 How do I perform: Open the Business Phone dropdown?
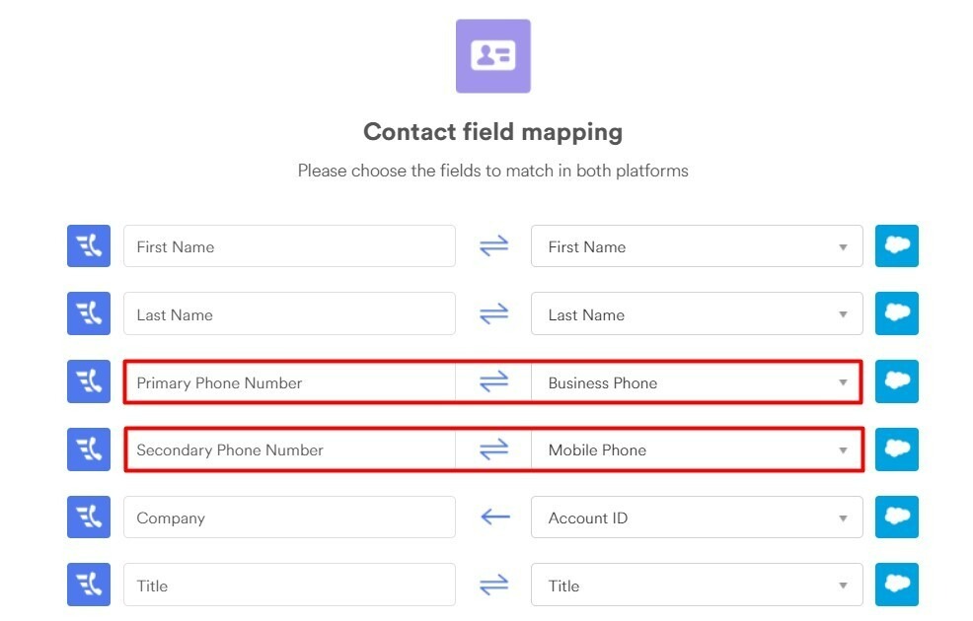(697, 382)
